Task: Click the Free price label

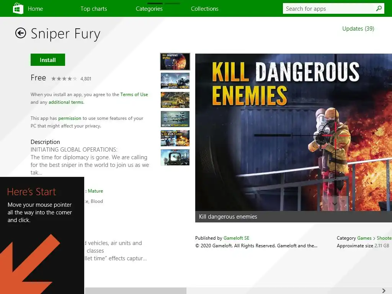Action: [x=38, y=78]
